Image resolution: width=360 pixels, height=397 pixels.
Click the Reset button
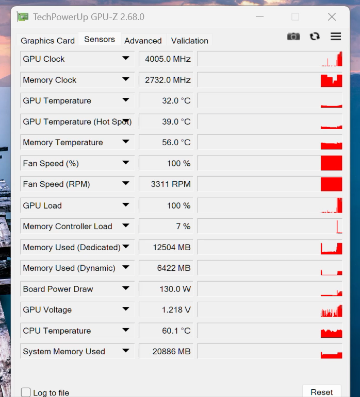[x=321, y=392]
